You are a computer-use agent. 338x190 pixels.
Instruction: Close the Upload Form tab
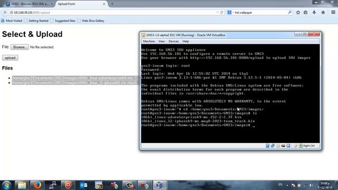pos(104,4)
